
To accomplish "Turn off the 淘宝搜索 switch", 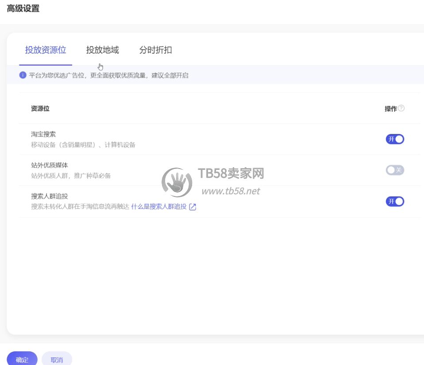I will point(395,139).
